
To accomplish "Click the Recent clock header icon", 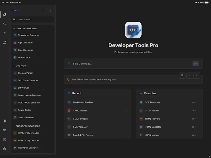I will tap(69, 93).
